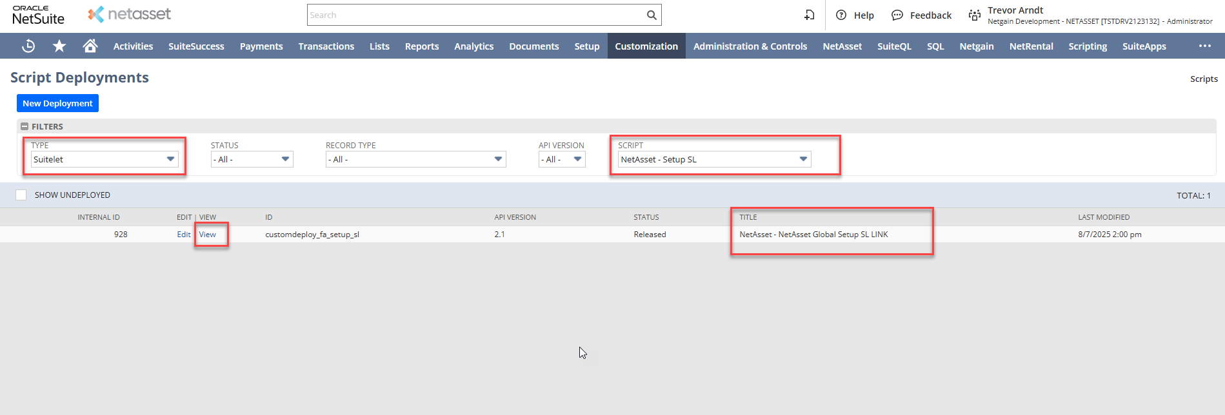Click the TOTAL: 1 count
Screen dimensions: 1225x415
tap(1193, 195)
